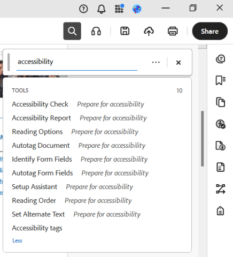Open the content document panel icon
233x257 pixels.
click(221, 167)
